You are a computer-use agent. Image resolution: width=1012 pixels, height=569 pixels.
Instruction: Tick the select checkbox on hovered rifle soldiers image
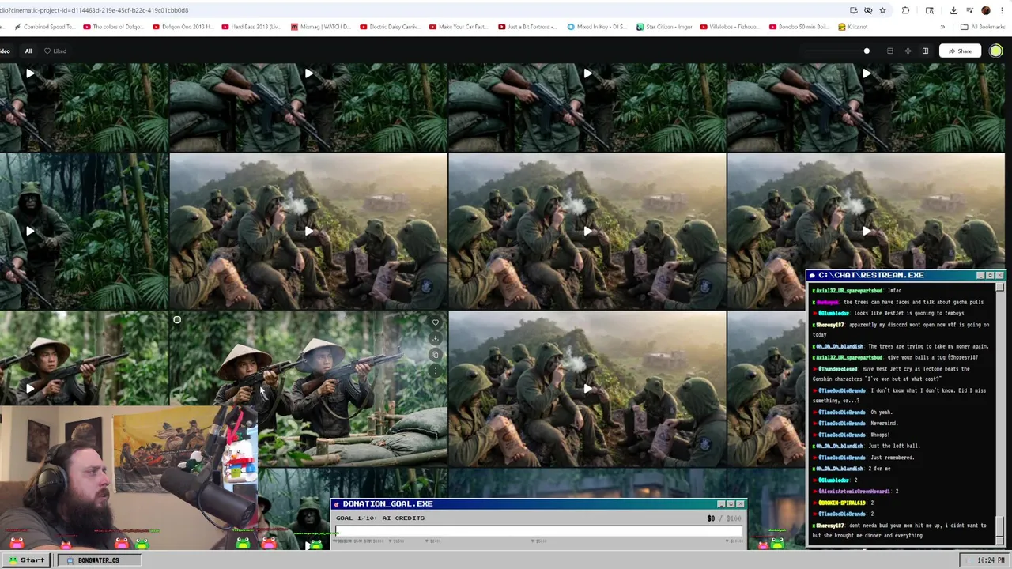(x=177, y=320)
